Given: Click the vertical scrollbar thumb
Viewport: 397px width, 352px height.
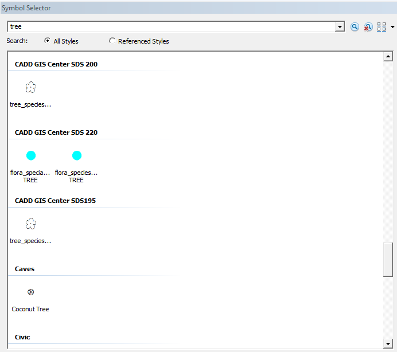Looking at the screenshot, I should [x=388, y=260].
